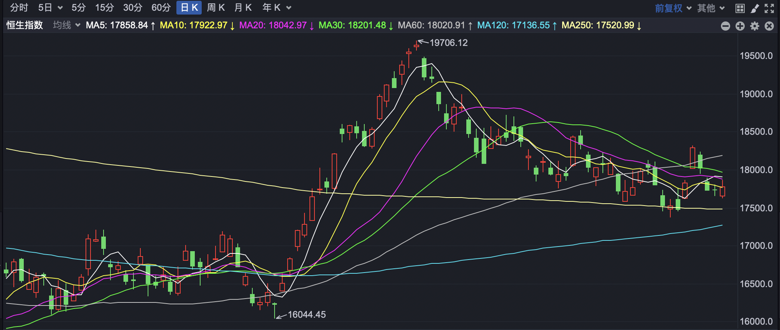Viewport: 780px width, 330px height.
Task: Open the 前复权 adjustment dropdown
Action: 673,8
